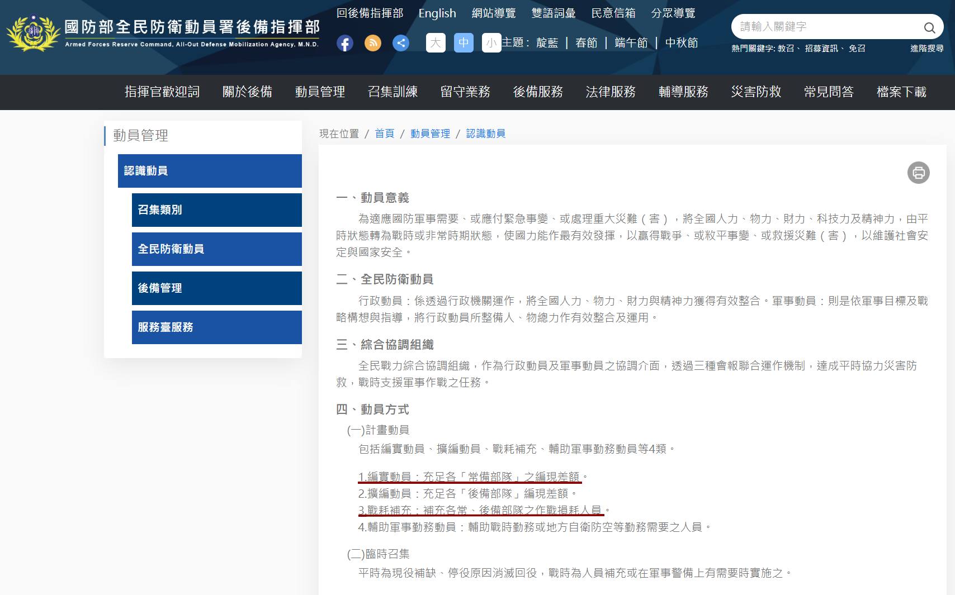Image resolution: width=955 pixels, height=595 pixels.
Task: Set font size to small (小)
Action: click(x=491, y=43)
